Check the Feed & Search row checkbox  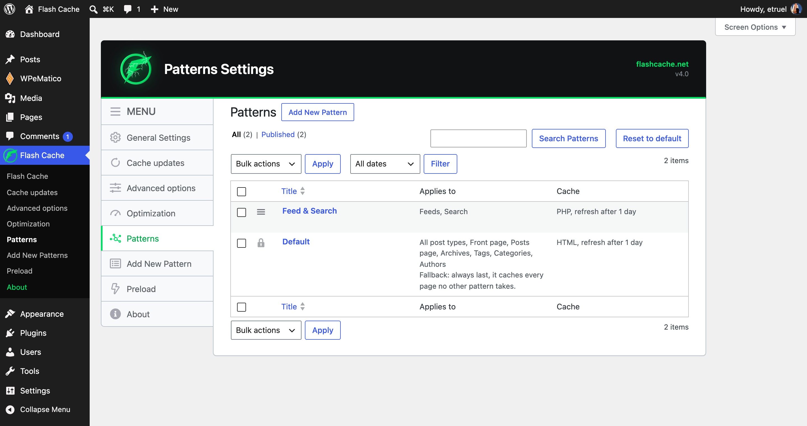point(242,212)
